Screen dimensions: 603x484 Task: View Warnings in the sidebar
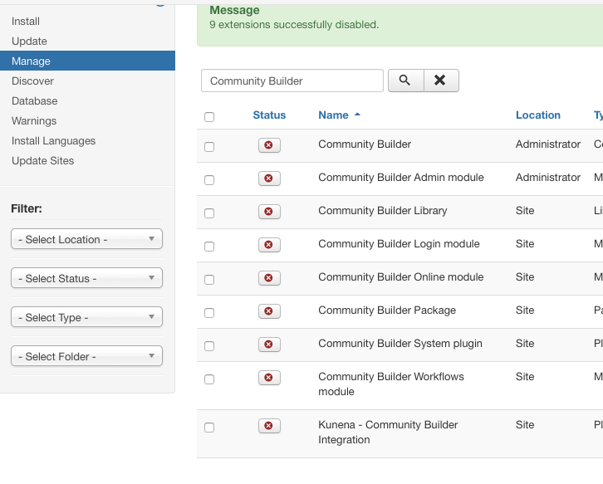pos(34,121)
